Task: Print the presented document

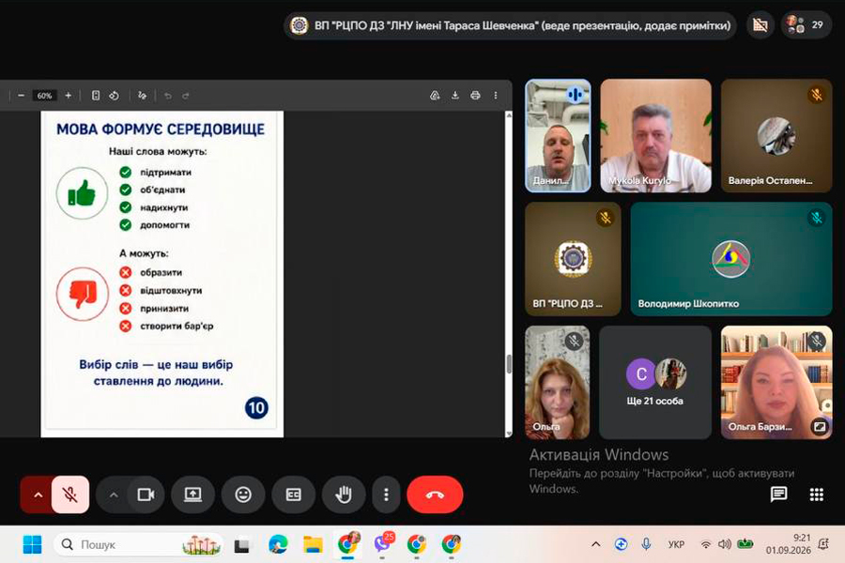Action: pos(475,96)
